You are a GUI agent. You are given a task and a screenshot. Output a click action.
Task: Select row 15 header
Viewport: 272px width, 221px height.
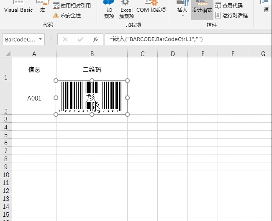6,214
